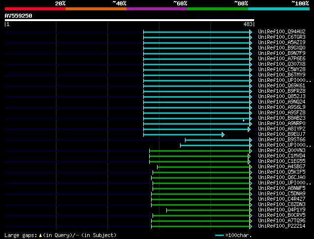314x239 pixels.
Task: Open the UniRef100_Q00VN3 hit label
Action: (282, 150)
